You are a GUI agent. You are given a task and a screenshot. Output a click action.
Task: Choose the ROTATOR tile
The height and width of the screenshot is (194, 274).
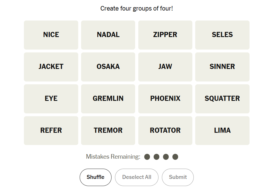(x=165, y=130)
